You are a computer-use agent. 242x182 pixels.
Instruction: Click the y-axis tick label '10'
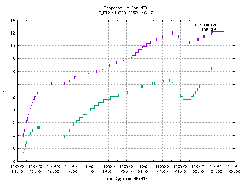pyautogui.click(x=12, y=46)
